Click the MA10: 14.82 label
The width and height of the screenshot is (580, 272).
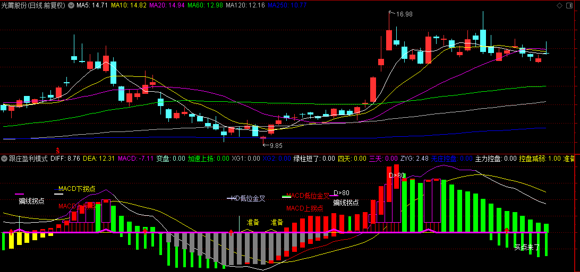pyautogui.click(x=128, y=5)
